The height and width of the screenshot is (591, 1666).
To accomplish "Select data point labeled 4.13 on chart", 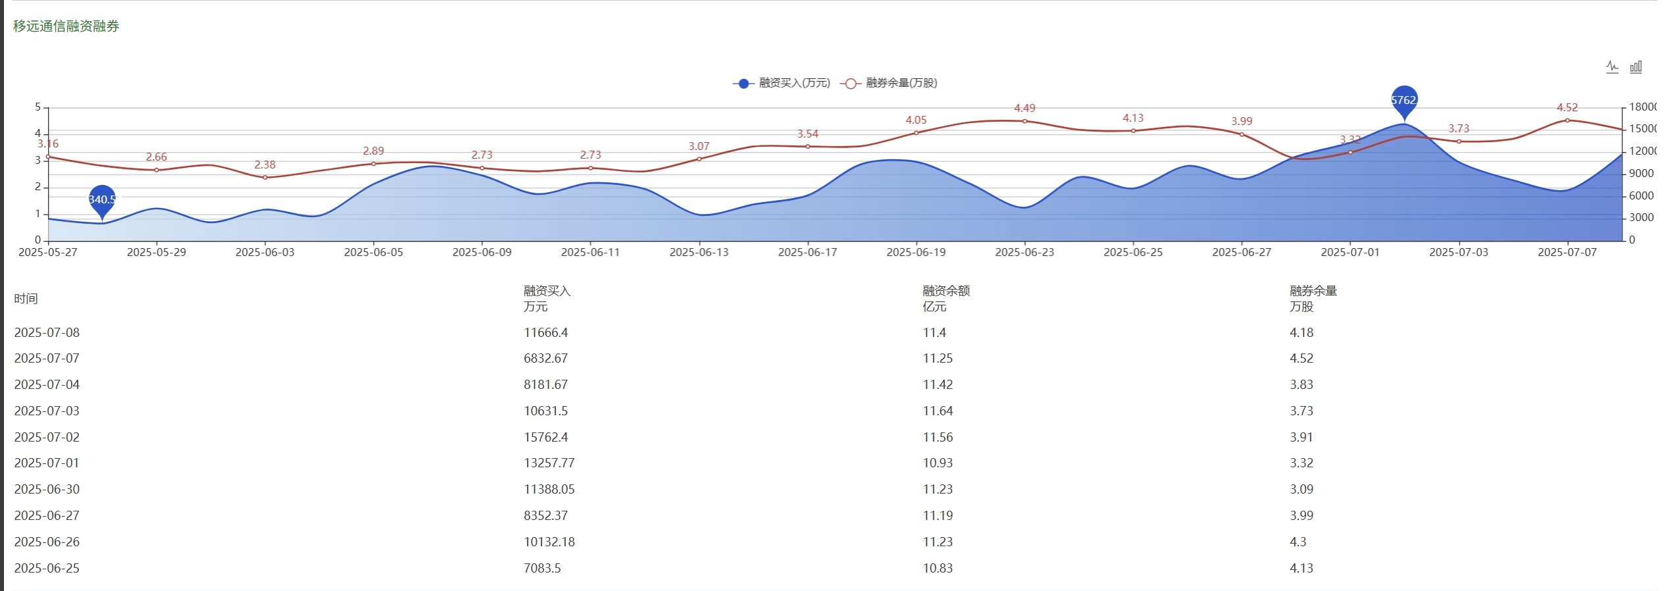I will [x=1133, y=131].
